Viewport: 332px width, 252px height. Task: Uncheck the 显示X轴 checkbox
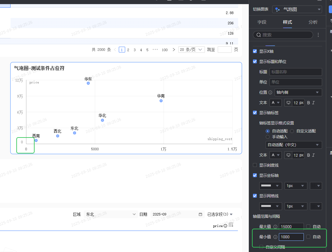pos(255,51)
